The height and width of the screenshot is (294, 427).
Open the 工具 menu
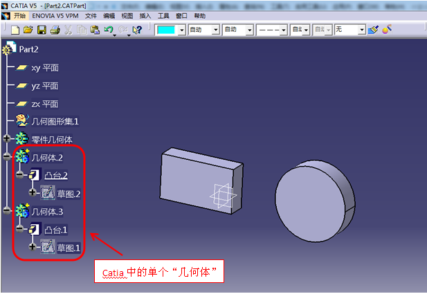tap(163, 15)
